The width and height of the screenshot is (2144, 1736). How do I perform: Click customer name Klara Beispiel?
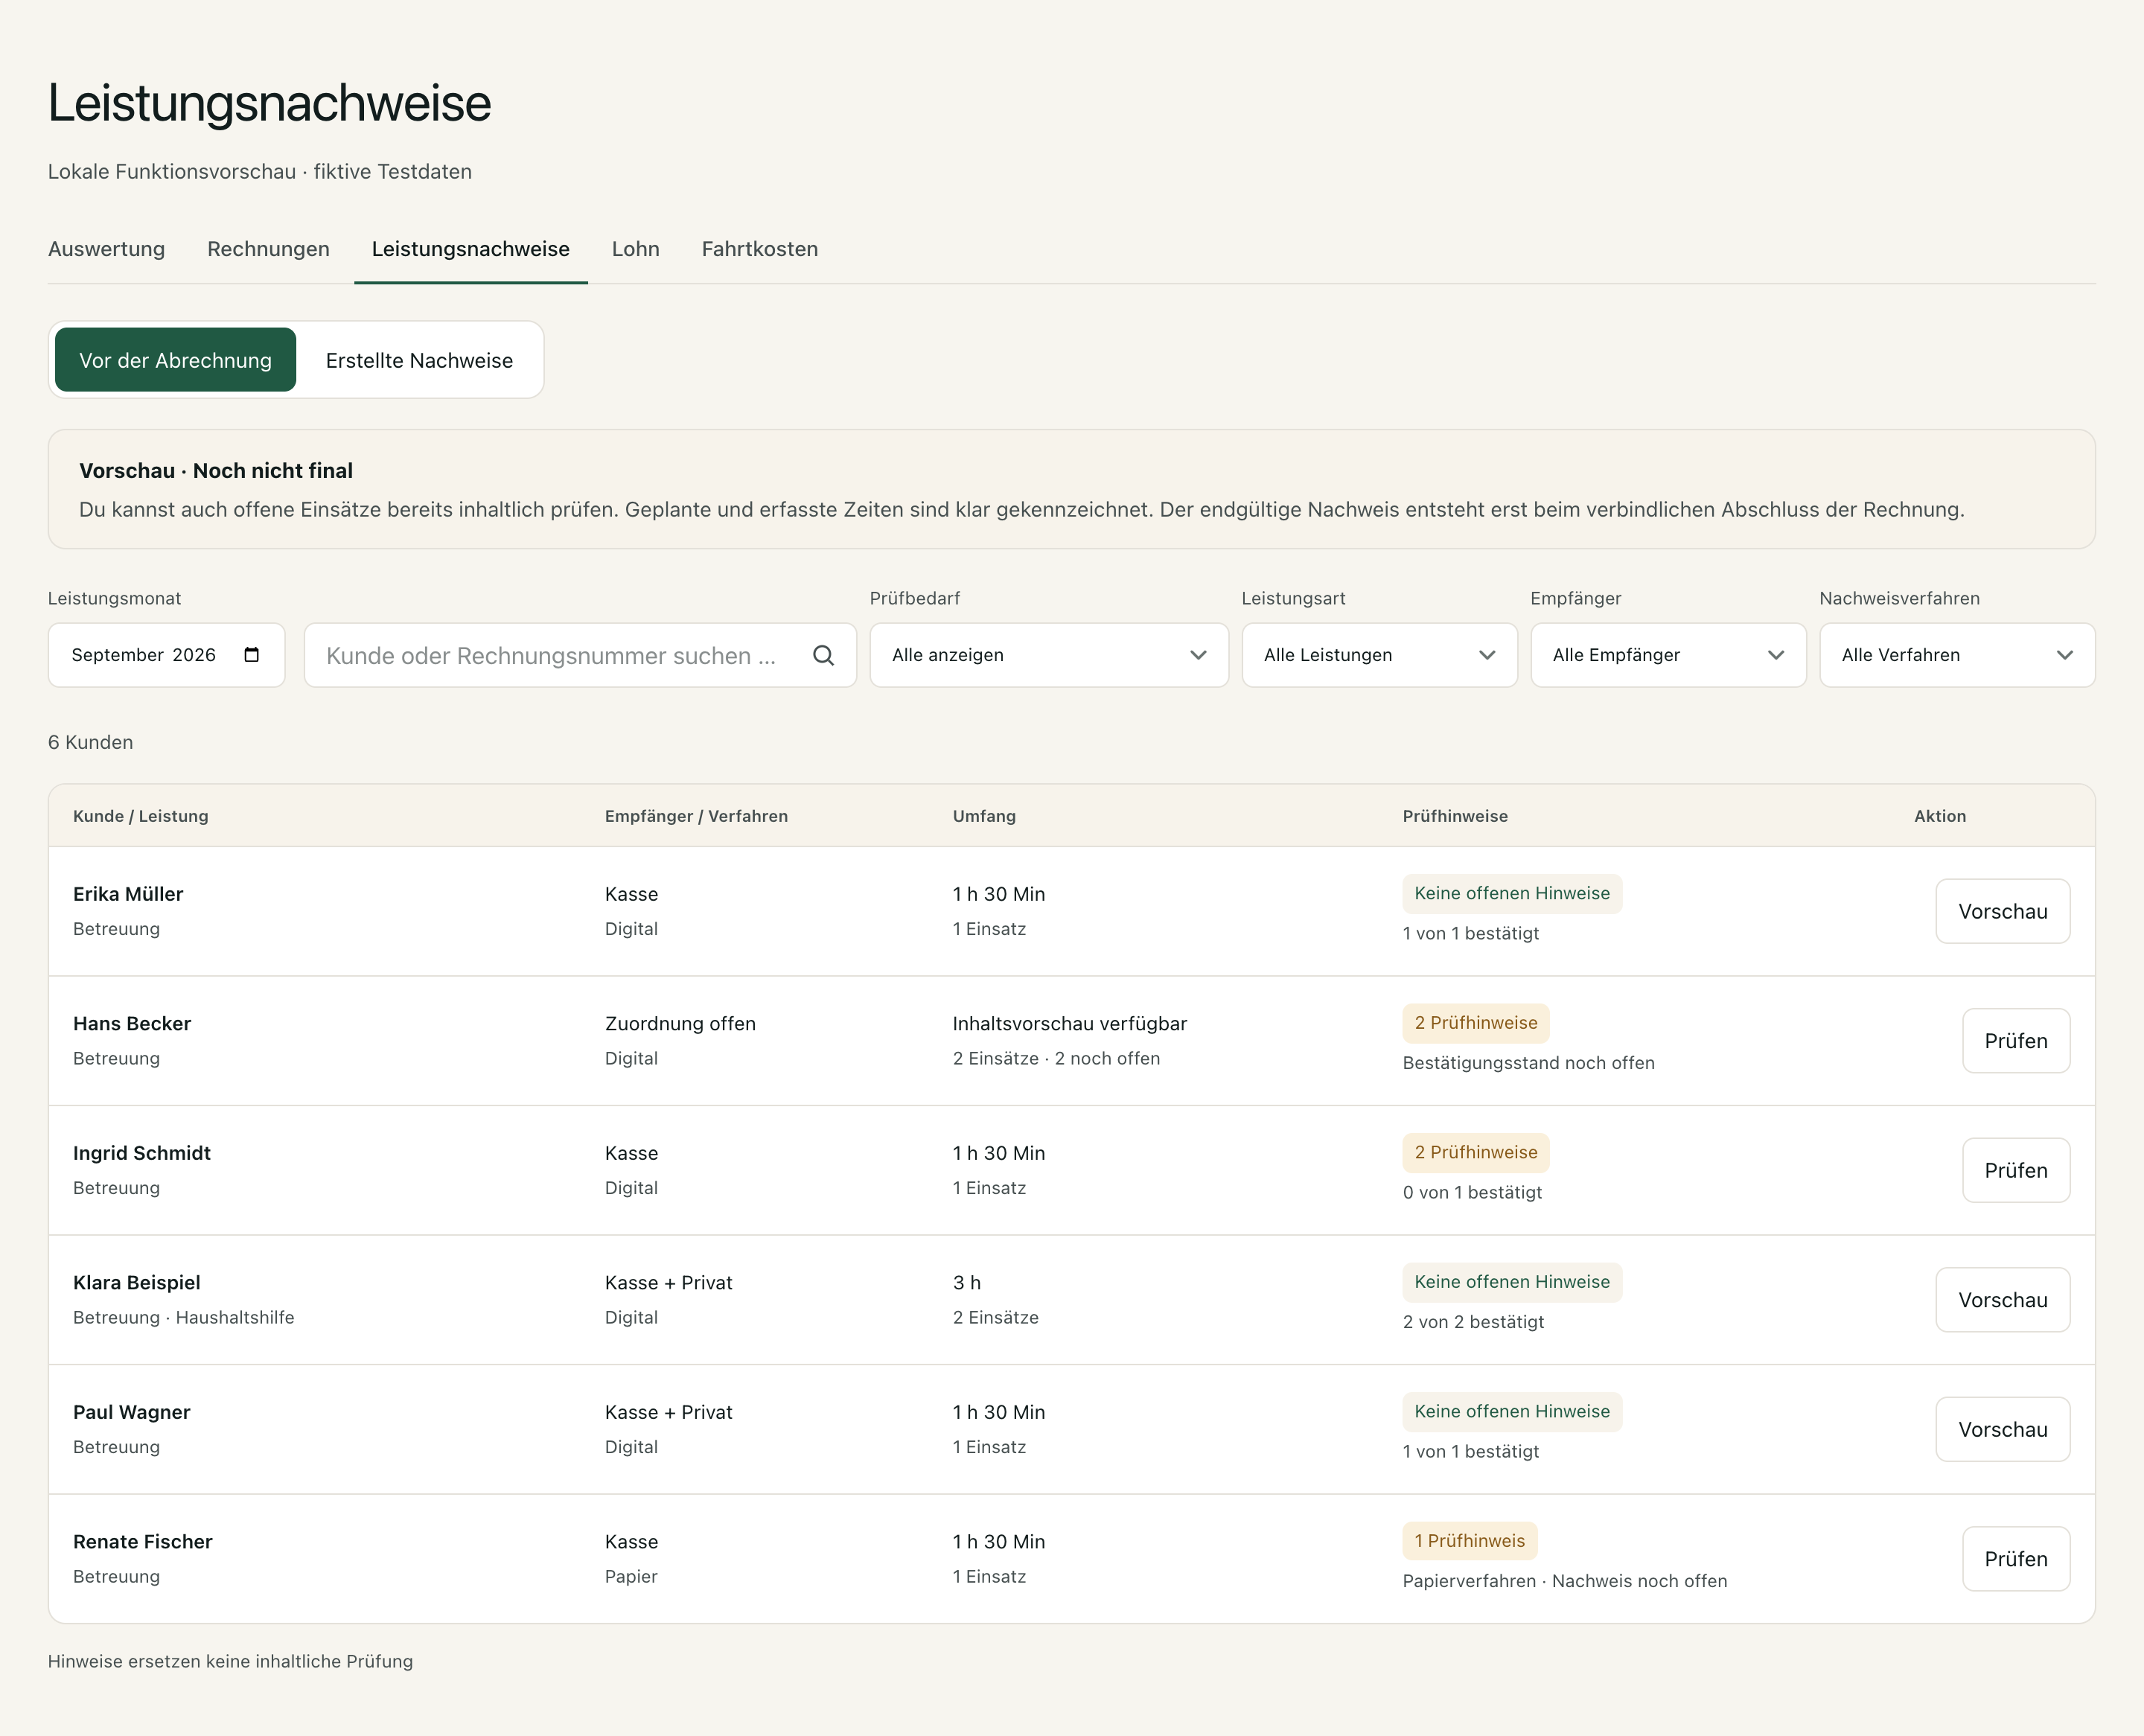[137, 1282]
